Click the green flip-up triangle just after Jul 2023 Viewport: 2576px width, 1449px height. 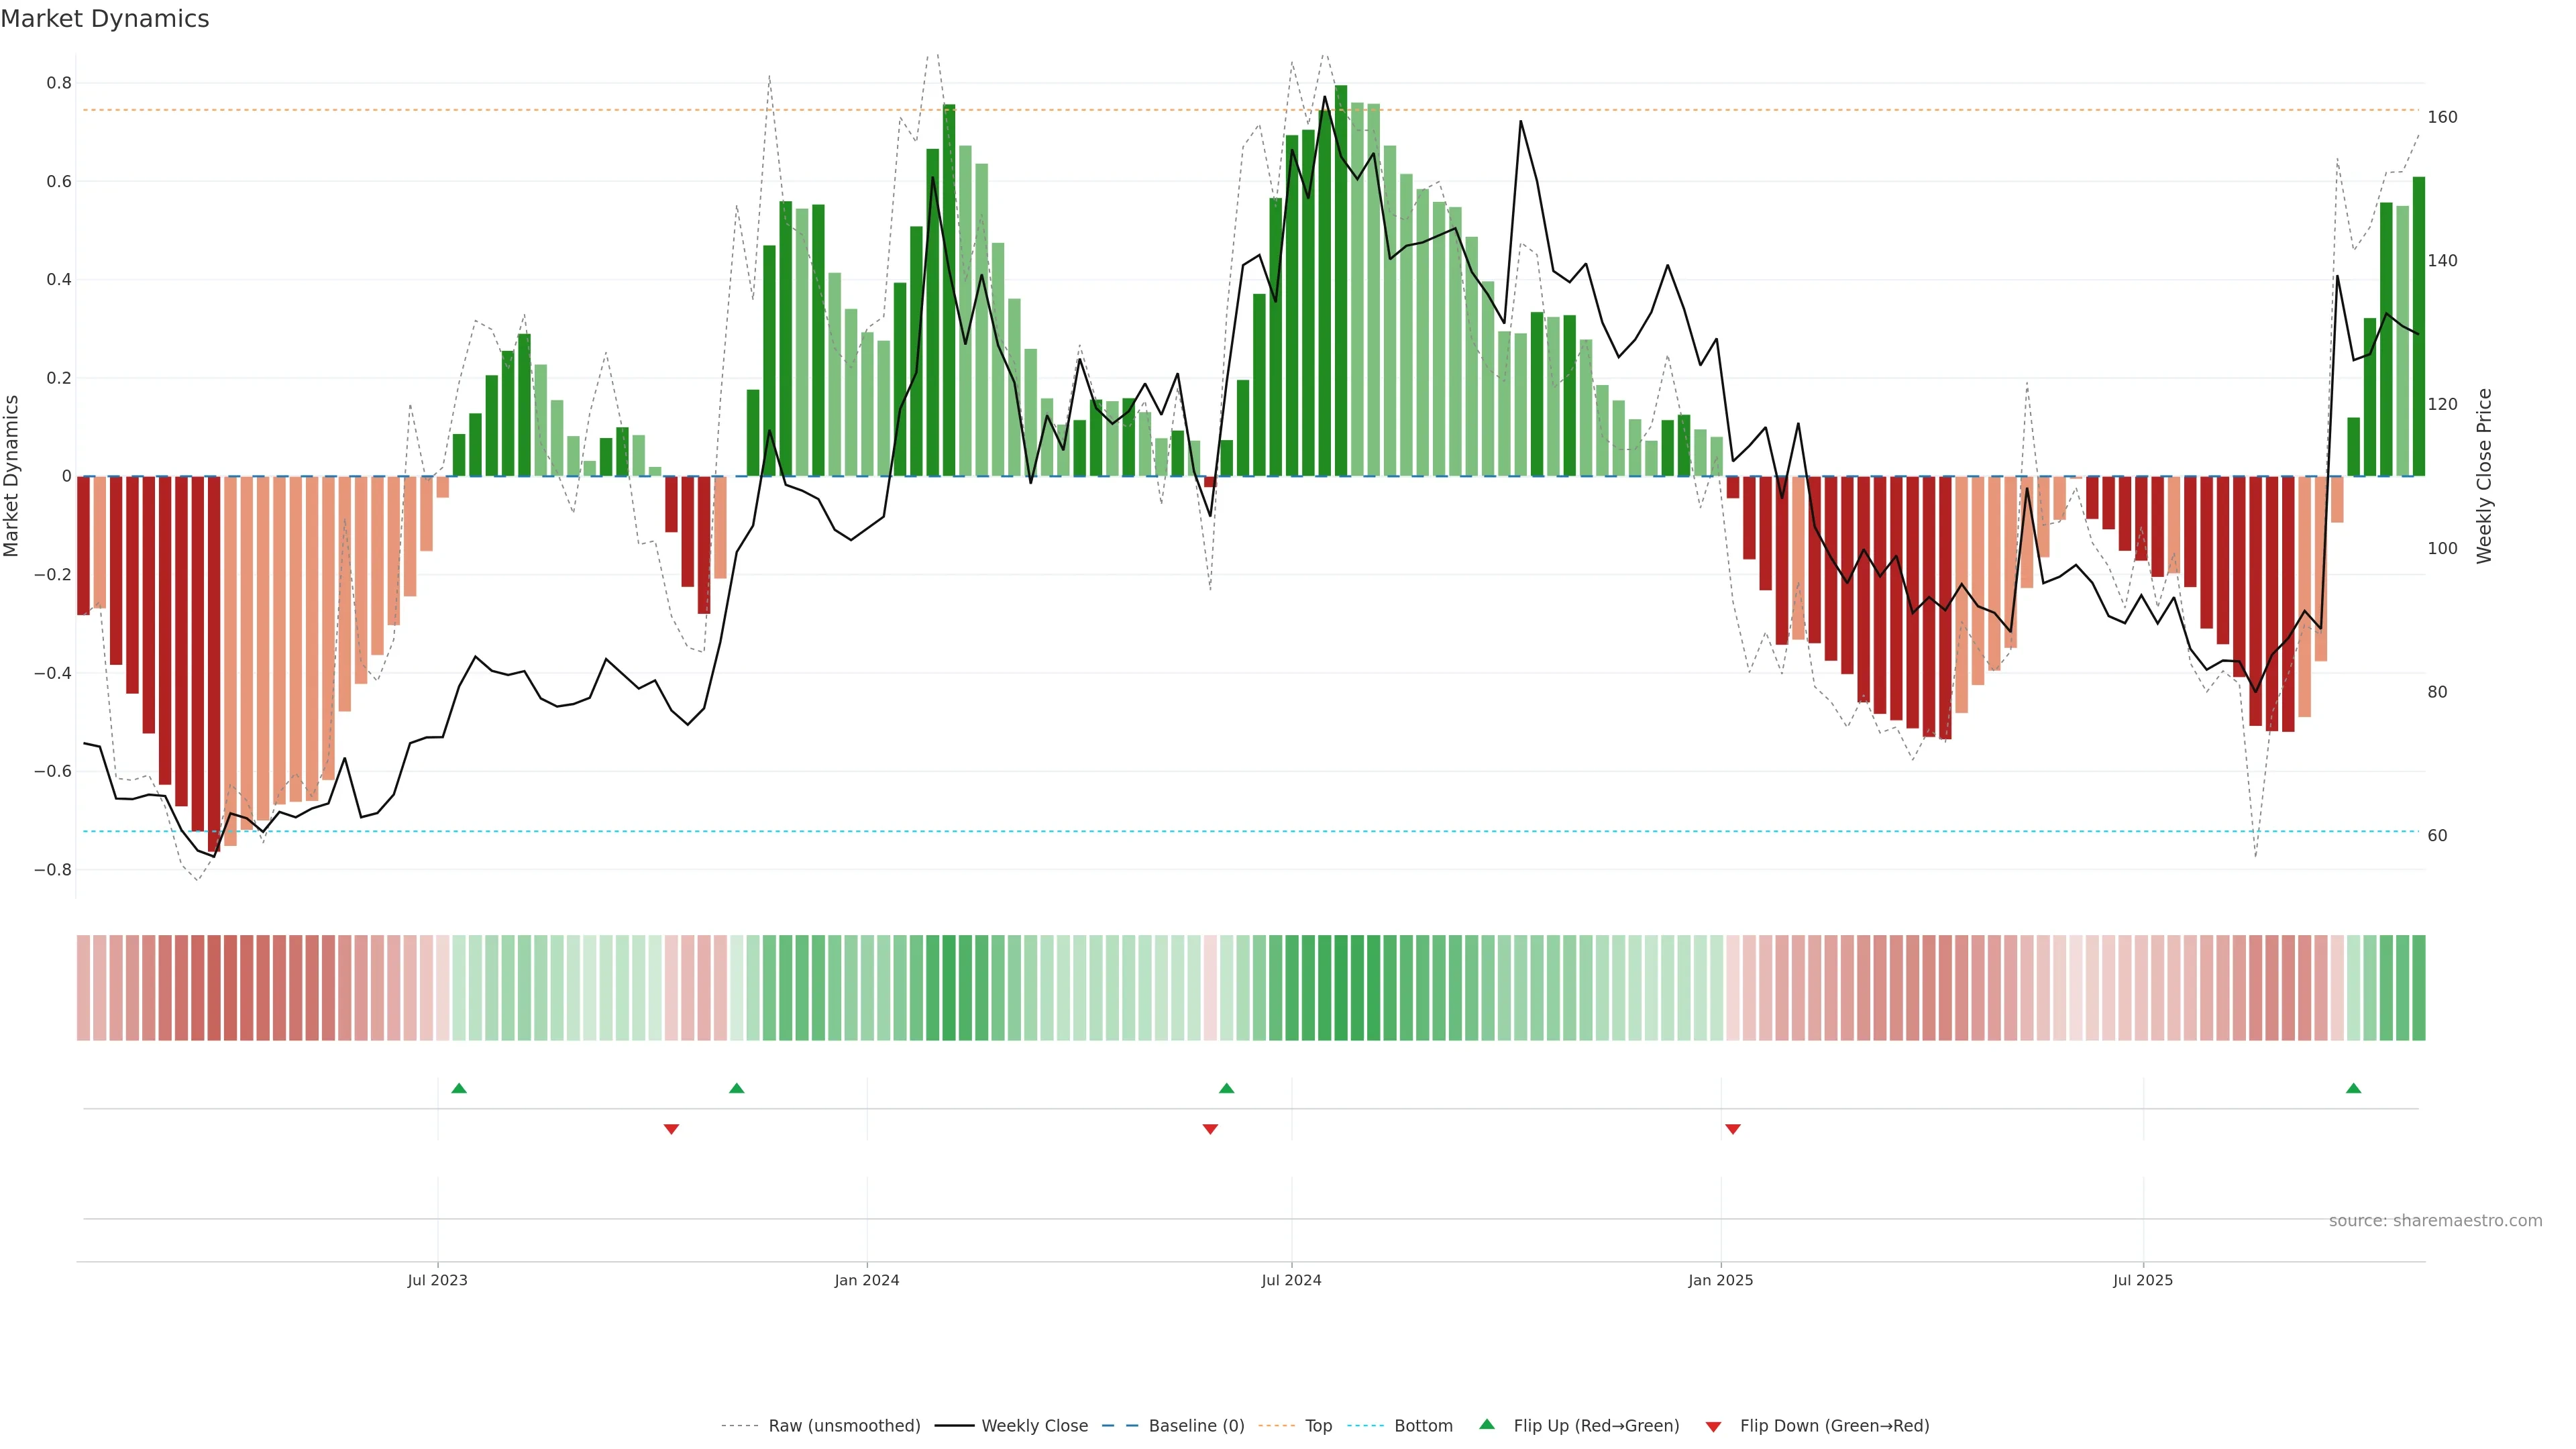click(x=459, y=1088)
